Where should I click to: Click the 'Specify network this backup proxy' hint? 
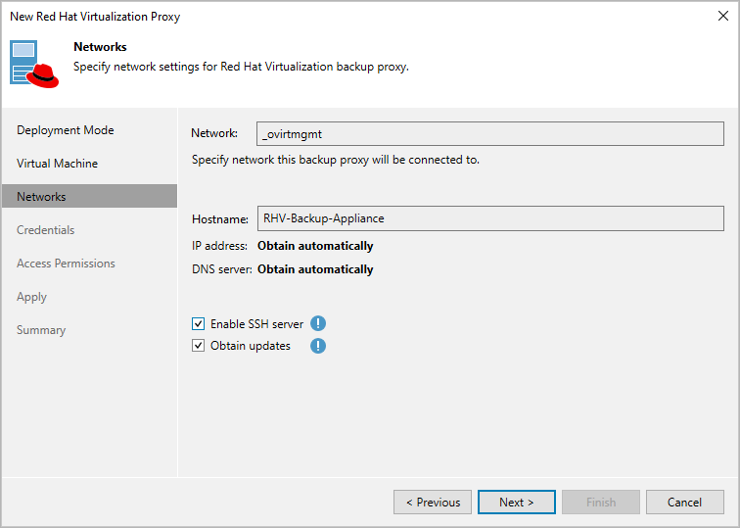pos(336,160)
